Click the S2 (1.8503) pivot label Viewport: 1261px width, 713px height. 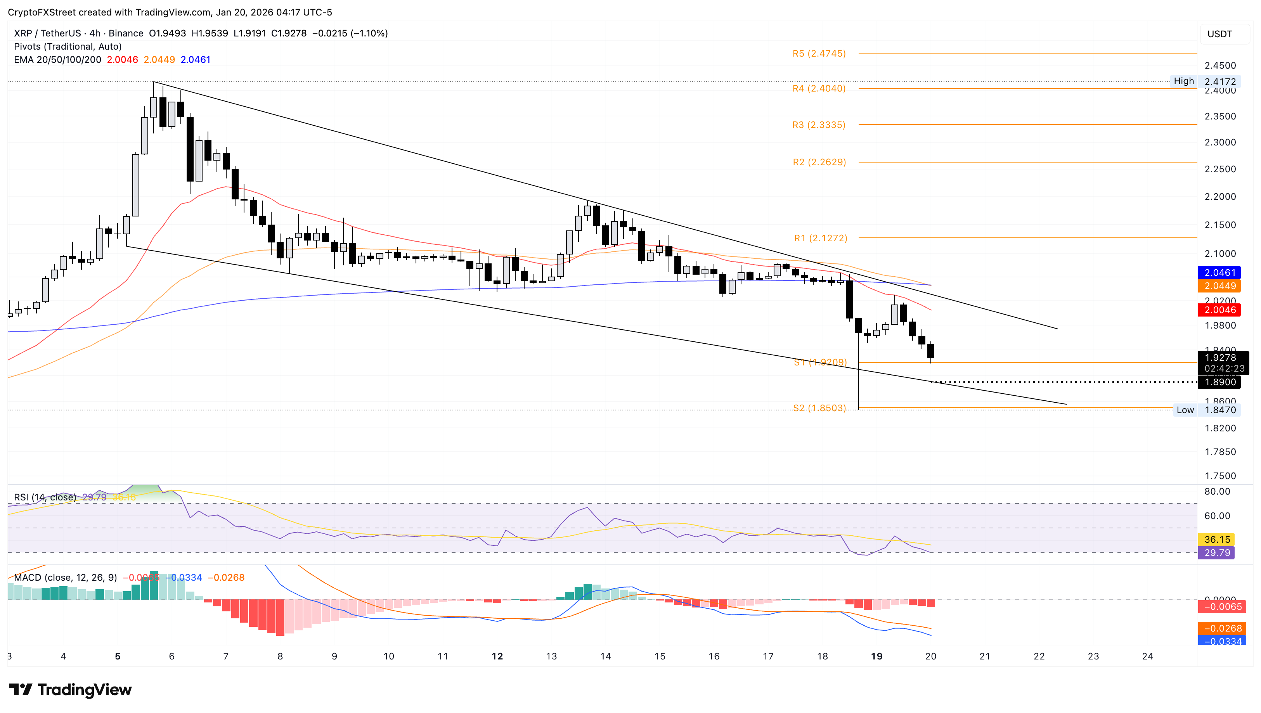[819, 408]
